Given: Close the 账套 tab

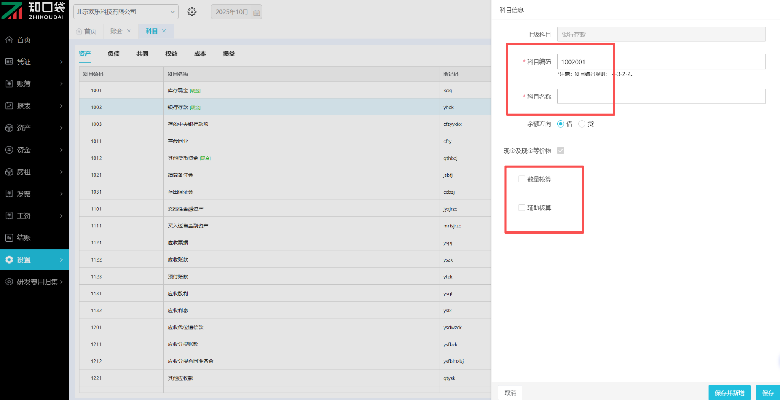Looking at the screenshot, I should pos(129,31).
